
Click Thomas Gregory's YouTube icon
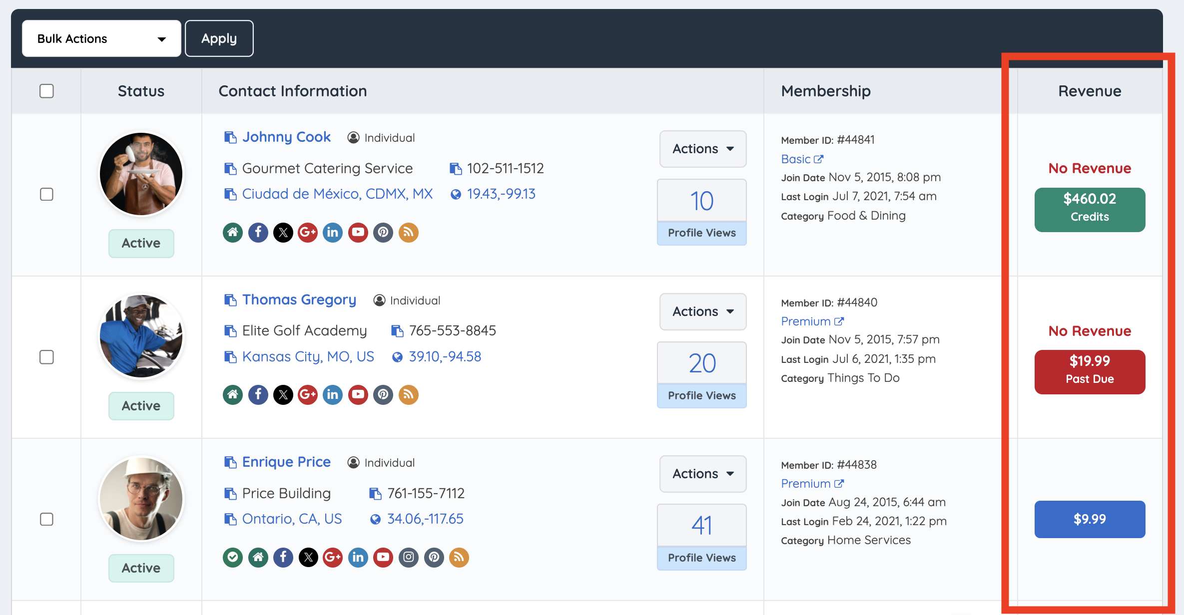click(x=358, y=395)
